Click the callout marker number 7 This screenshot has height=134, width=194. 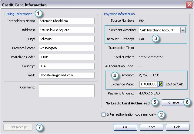point(39,127)
